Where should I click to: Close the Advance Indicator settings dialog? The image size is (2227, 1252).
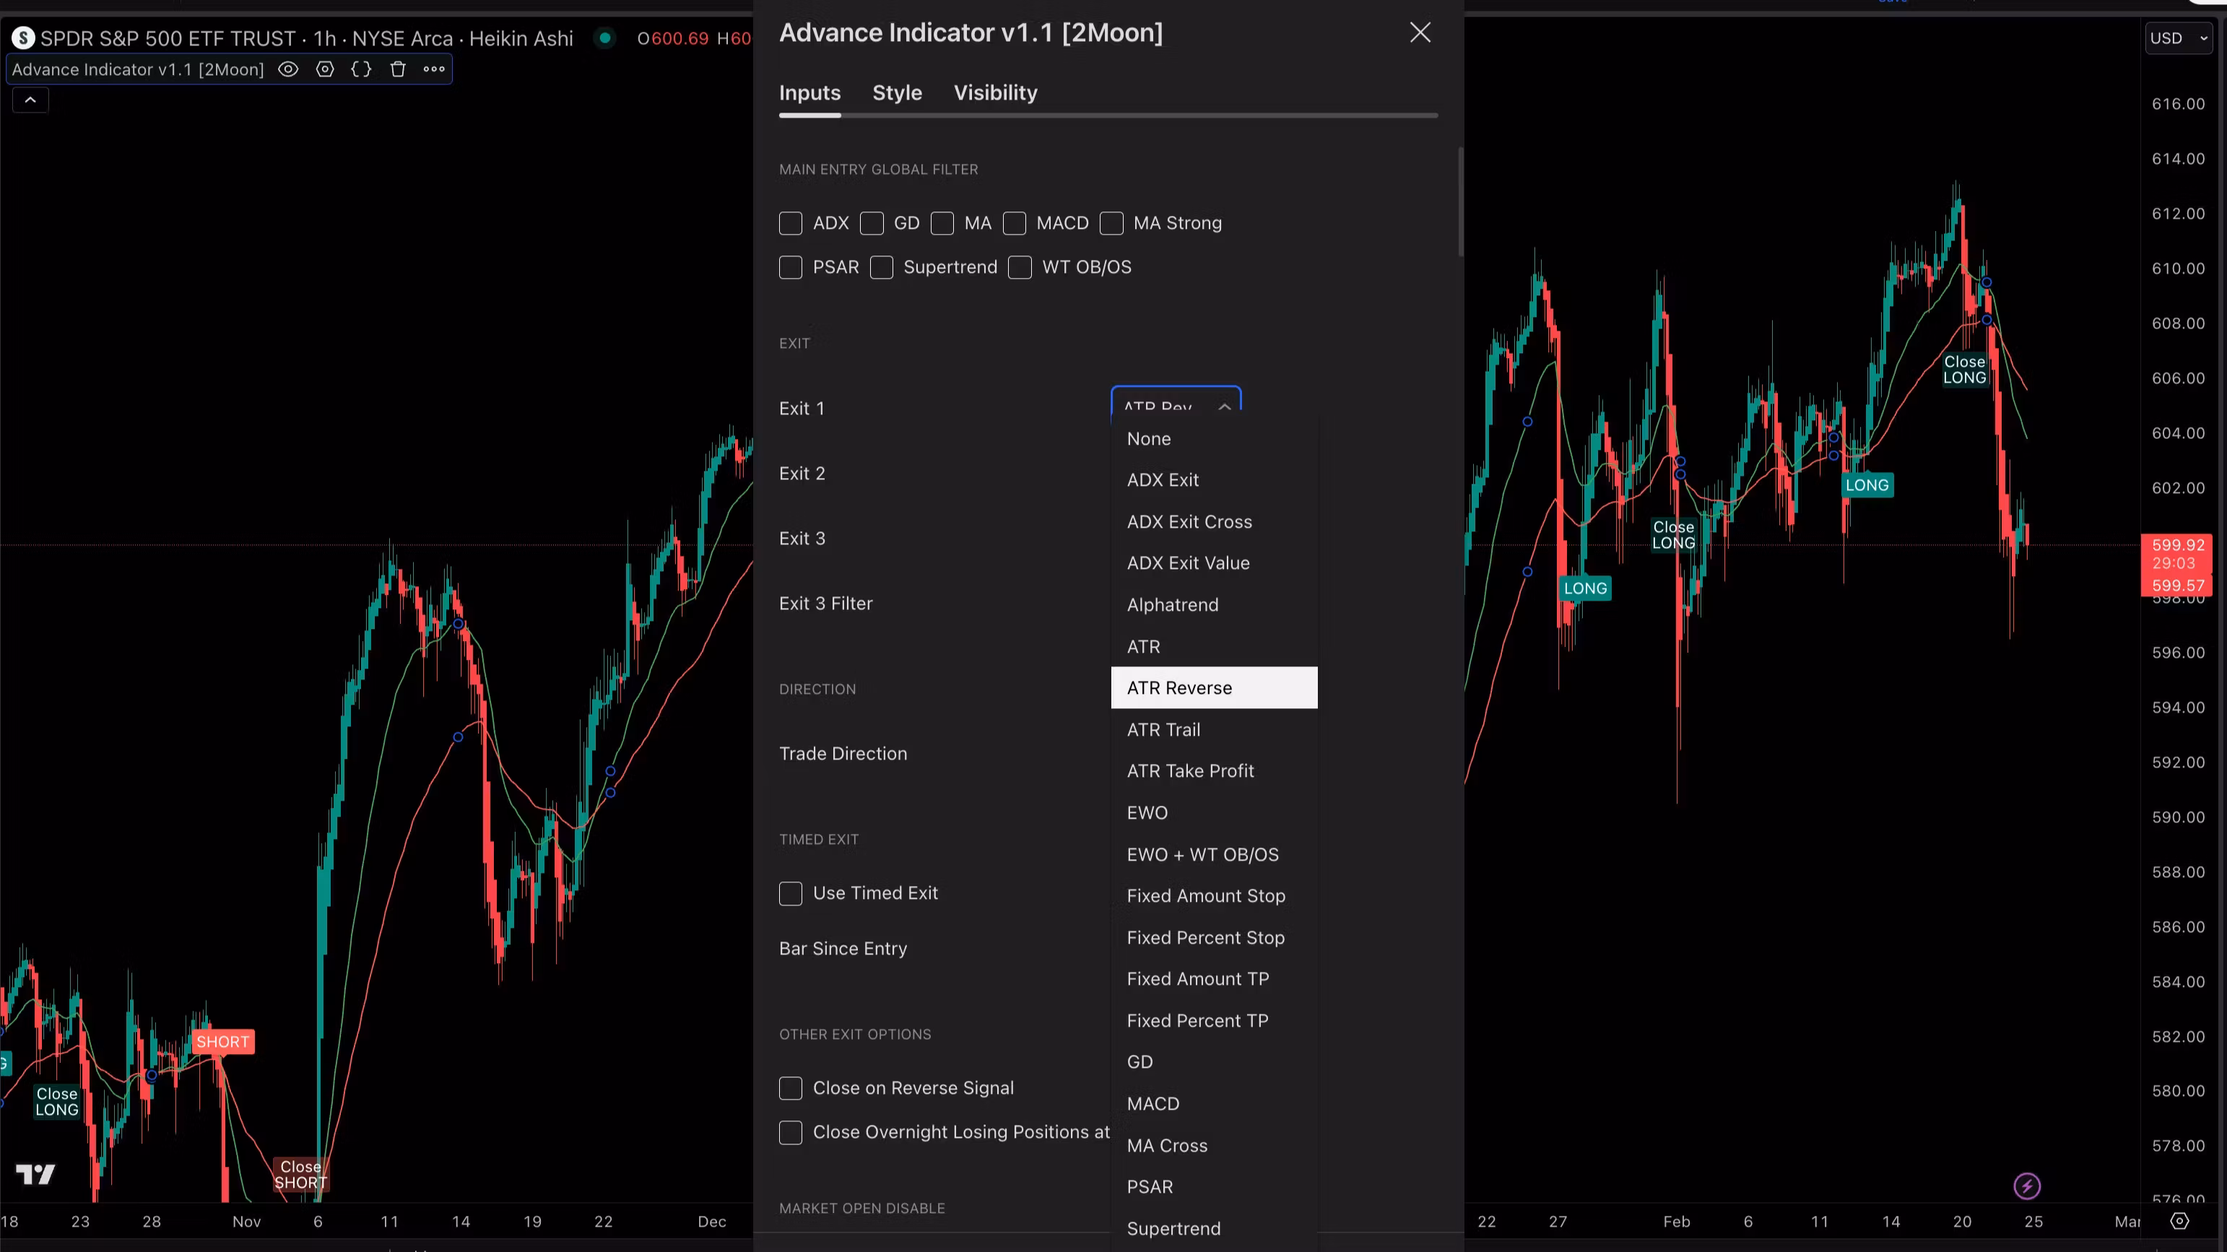coord(1420,33)
